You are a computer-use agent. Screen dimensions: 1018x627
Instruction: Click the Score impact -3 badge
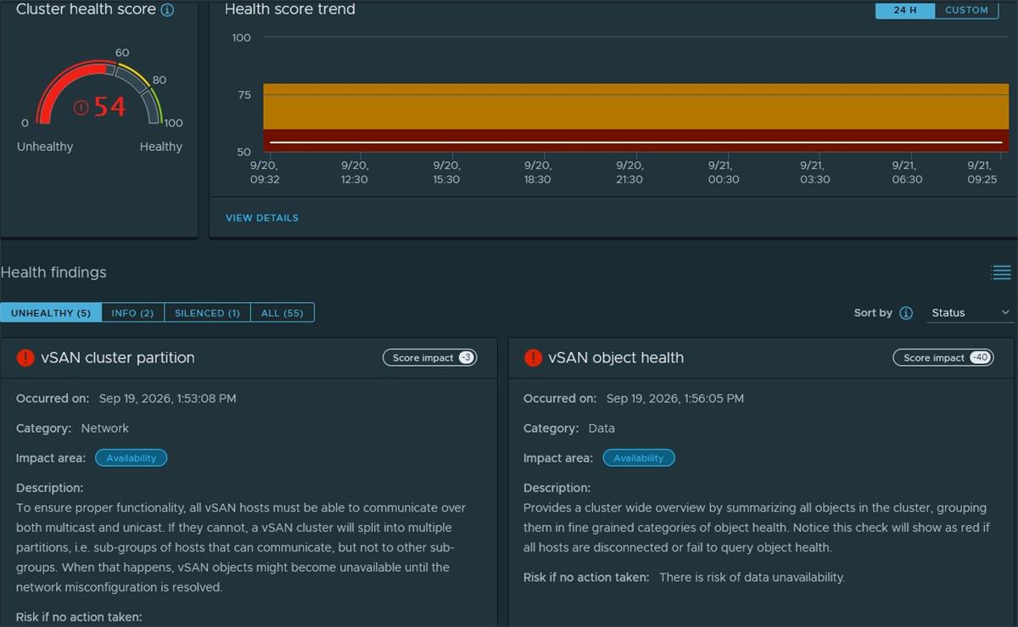click(430, 358)
